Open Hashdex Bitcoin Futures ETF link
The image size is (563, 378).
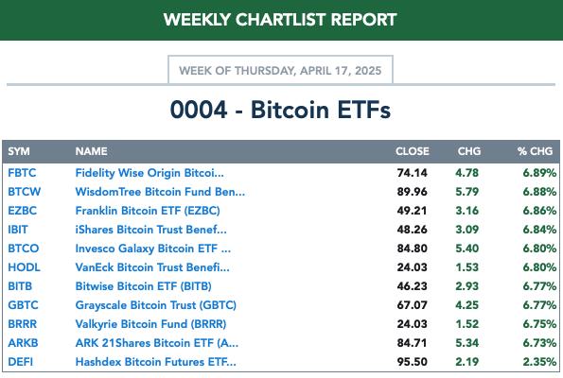click(x=156, y=362)
